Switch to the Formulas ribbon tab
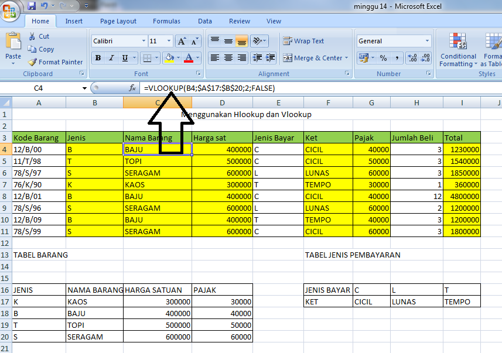This screenshot has height=353, width=502. coord(166,20)
